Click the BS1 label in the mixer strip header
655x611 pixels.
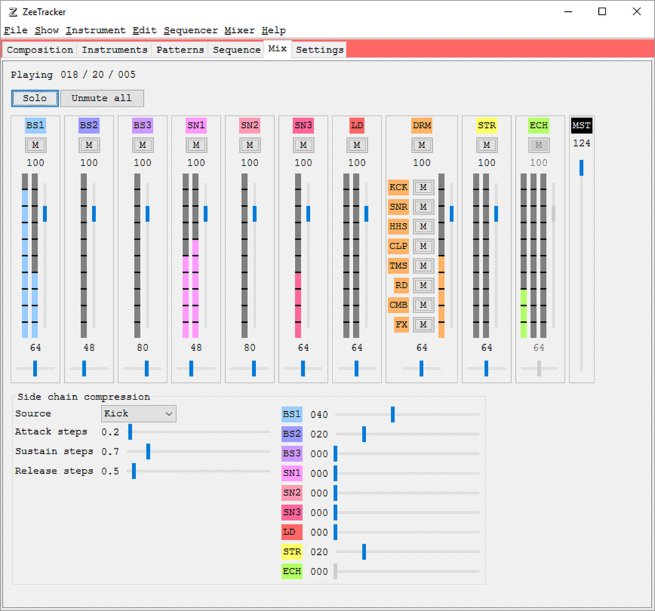(35, 125)
